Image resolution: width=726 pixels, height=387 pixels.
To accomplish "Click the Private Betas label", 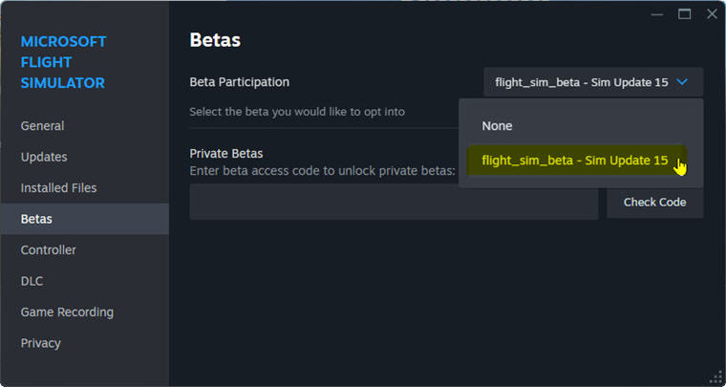I will pos(226,153).
